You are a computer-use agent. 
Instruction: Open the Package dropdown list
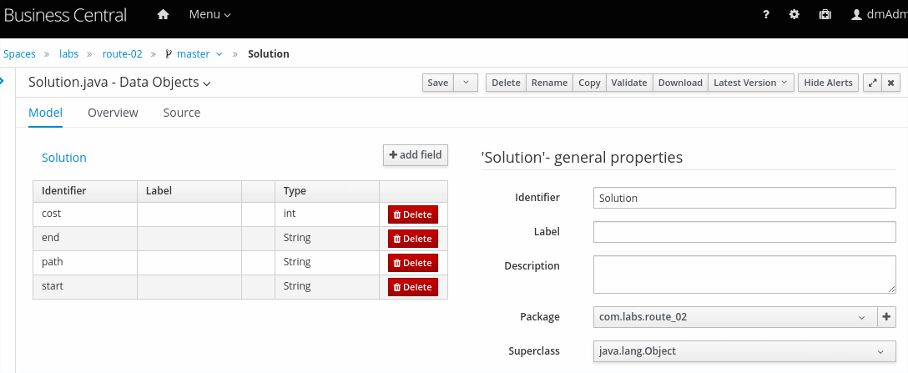(x=734, y=317)
